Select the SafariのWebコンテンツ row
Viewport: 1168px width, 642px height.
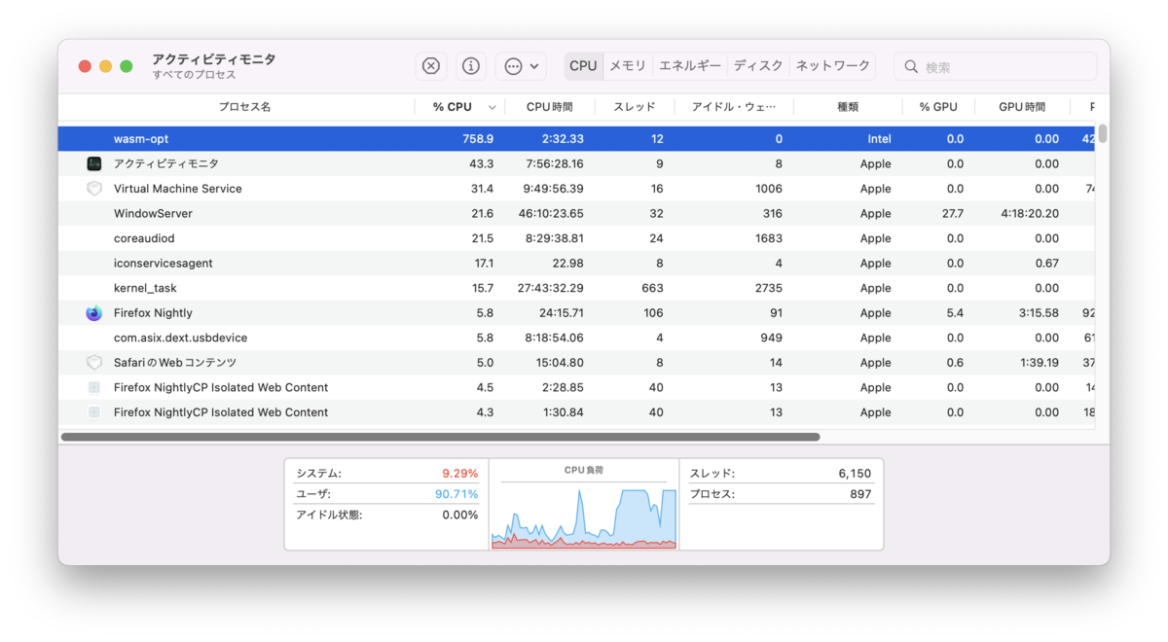point(576,363)
